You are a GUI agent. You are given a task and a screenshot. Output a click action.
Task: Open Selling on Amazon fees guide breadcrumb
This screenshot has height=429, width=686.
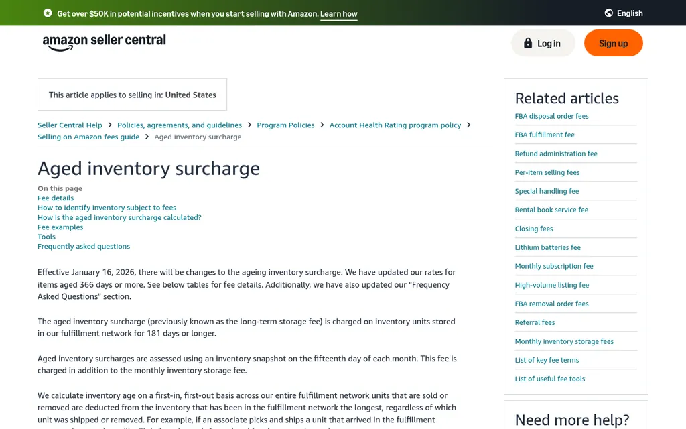88,137
